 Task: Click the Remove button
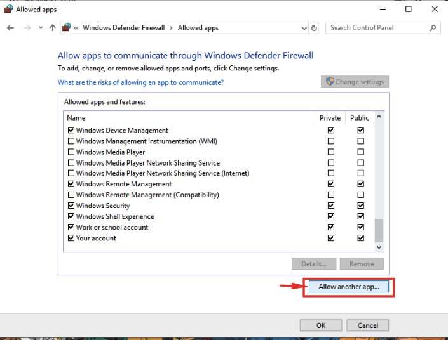tap(362, 264)
